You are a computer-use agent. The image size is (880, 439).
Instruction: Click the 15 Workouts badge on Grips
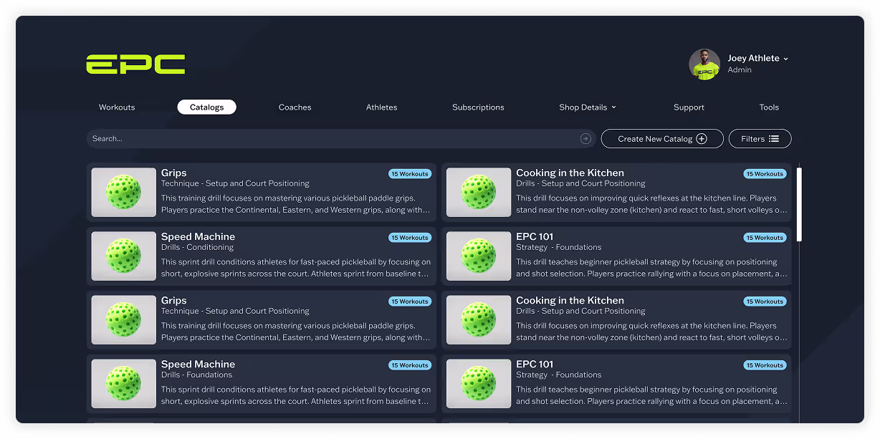point(410,173)
